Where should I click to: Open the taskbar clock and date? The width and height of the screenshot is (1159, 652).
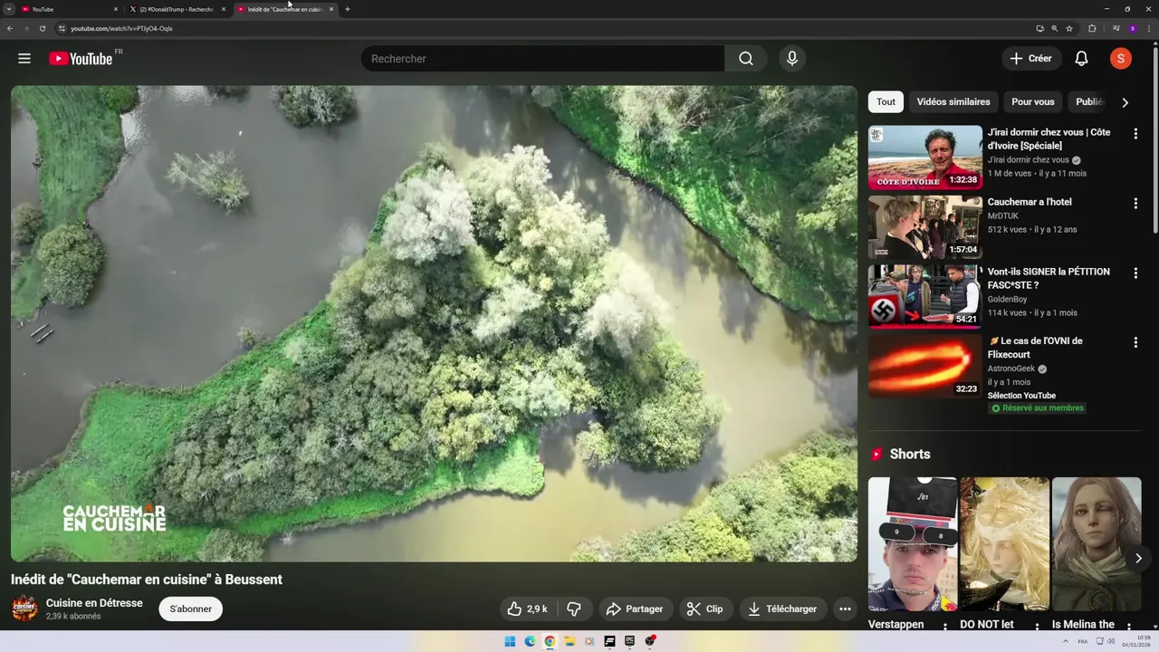[x=1136, y=641]
